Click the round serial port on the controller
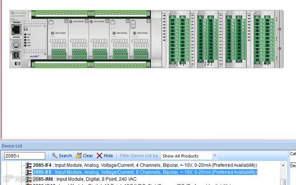The height and width of the screenshot is (185, 296). (16, 45)
